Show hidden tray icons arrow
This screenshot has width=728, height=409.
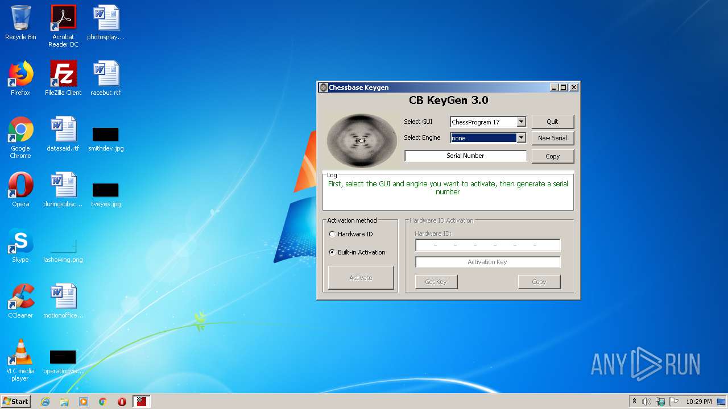(x=634, y=402)
